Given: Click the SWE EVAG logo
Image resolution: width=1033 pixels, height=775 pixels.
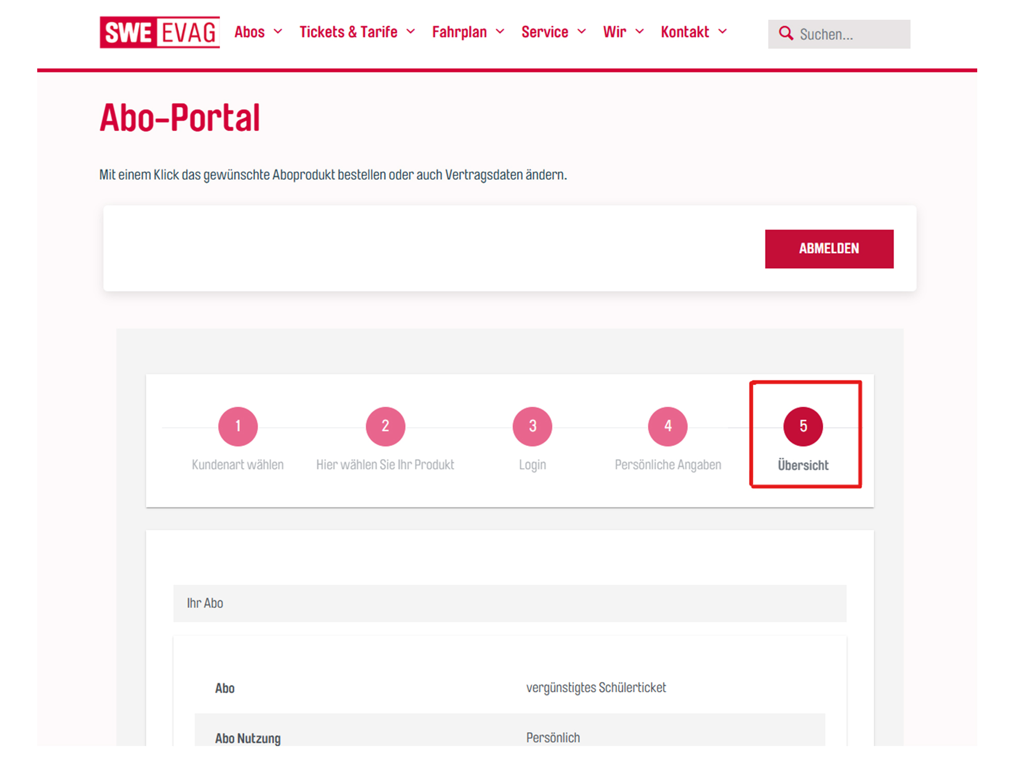Looking at the screenshot, I should [160, 32].
